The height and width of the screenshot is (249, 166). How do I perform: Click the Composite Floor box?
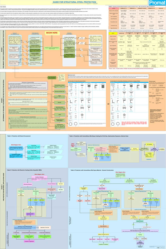(x=59, y=126)
